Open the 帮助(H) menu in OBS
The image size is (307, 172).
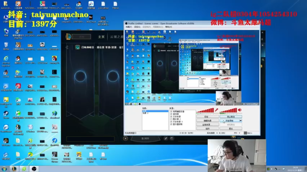point(168,27)
